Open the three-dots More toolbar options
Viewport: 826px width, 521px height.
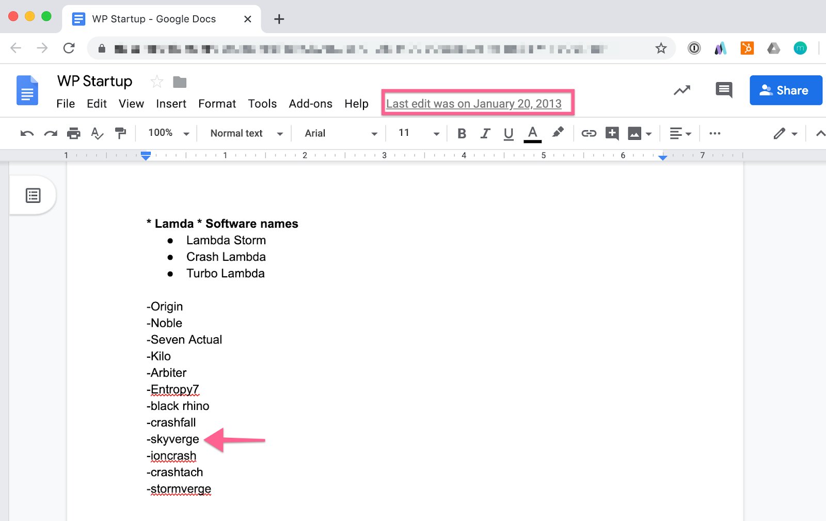tap(714, 134)
